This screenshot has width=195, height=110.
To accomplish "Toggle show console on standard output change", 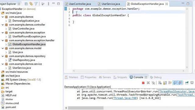I will point(175,83).
